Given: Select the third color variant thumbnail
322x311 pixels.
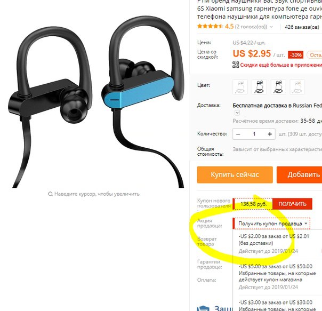Looking at the screenshot, I should tap(278, 87).
